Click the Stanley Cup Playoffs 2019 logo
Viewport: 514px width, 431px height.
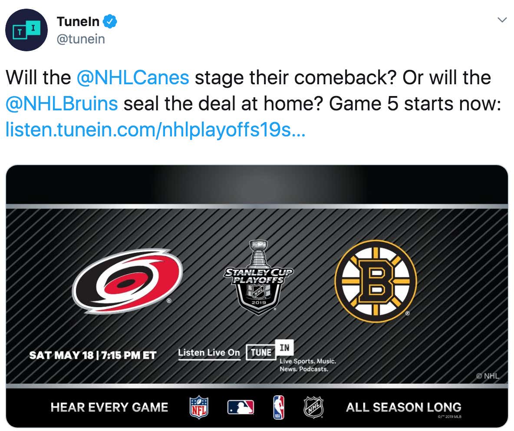point(258,278)
